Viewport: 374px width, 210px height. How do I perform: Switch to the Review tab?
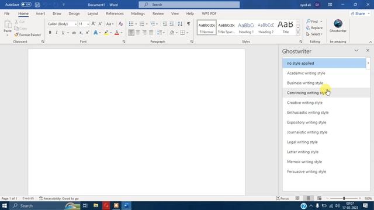click(158, 13)
